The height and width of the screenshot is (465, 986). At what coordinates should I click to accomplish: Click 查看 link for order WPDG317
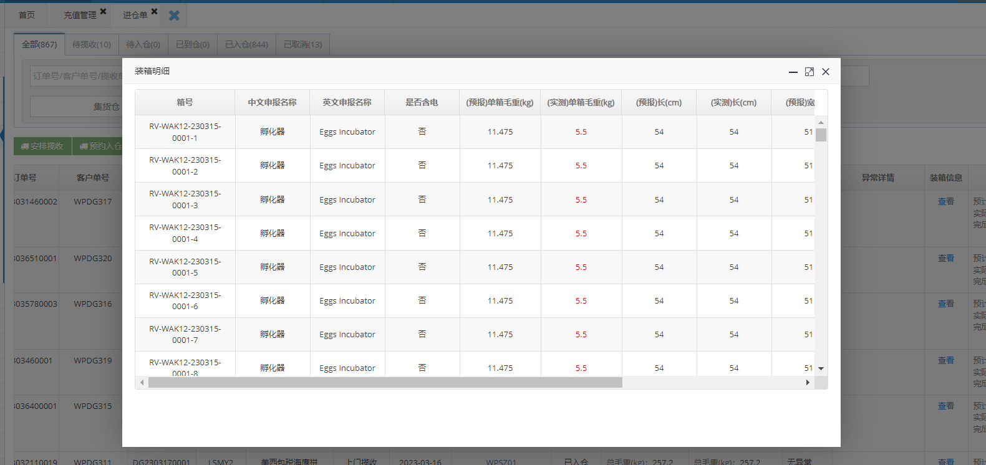pos(946,201)
